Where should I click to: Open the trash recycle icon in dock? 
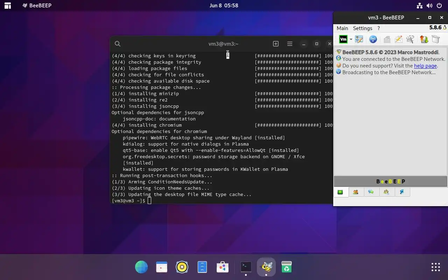[x=287, y=267]
